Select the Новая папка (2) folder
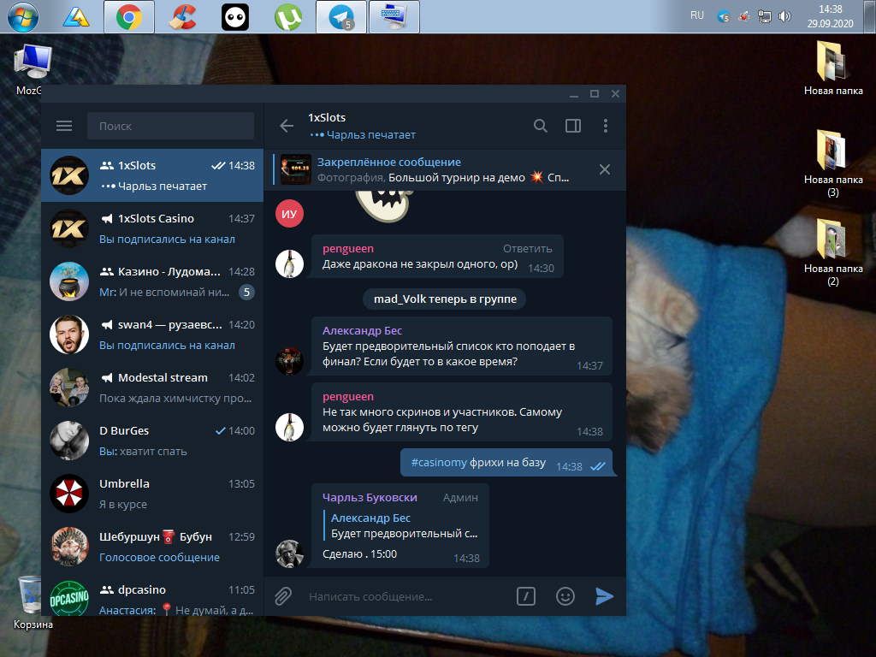 833,252
